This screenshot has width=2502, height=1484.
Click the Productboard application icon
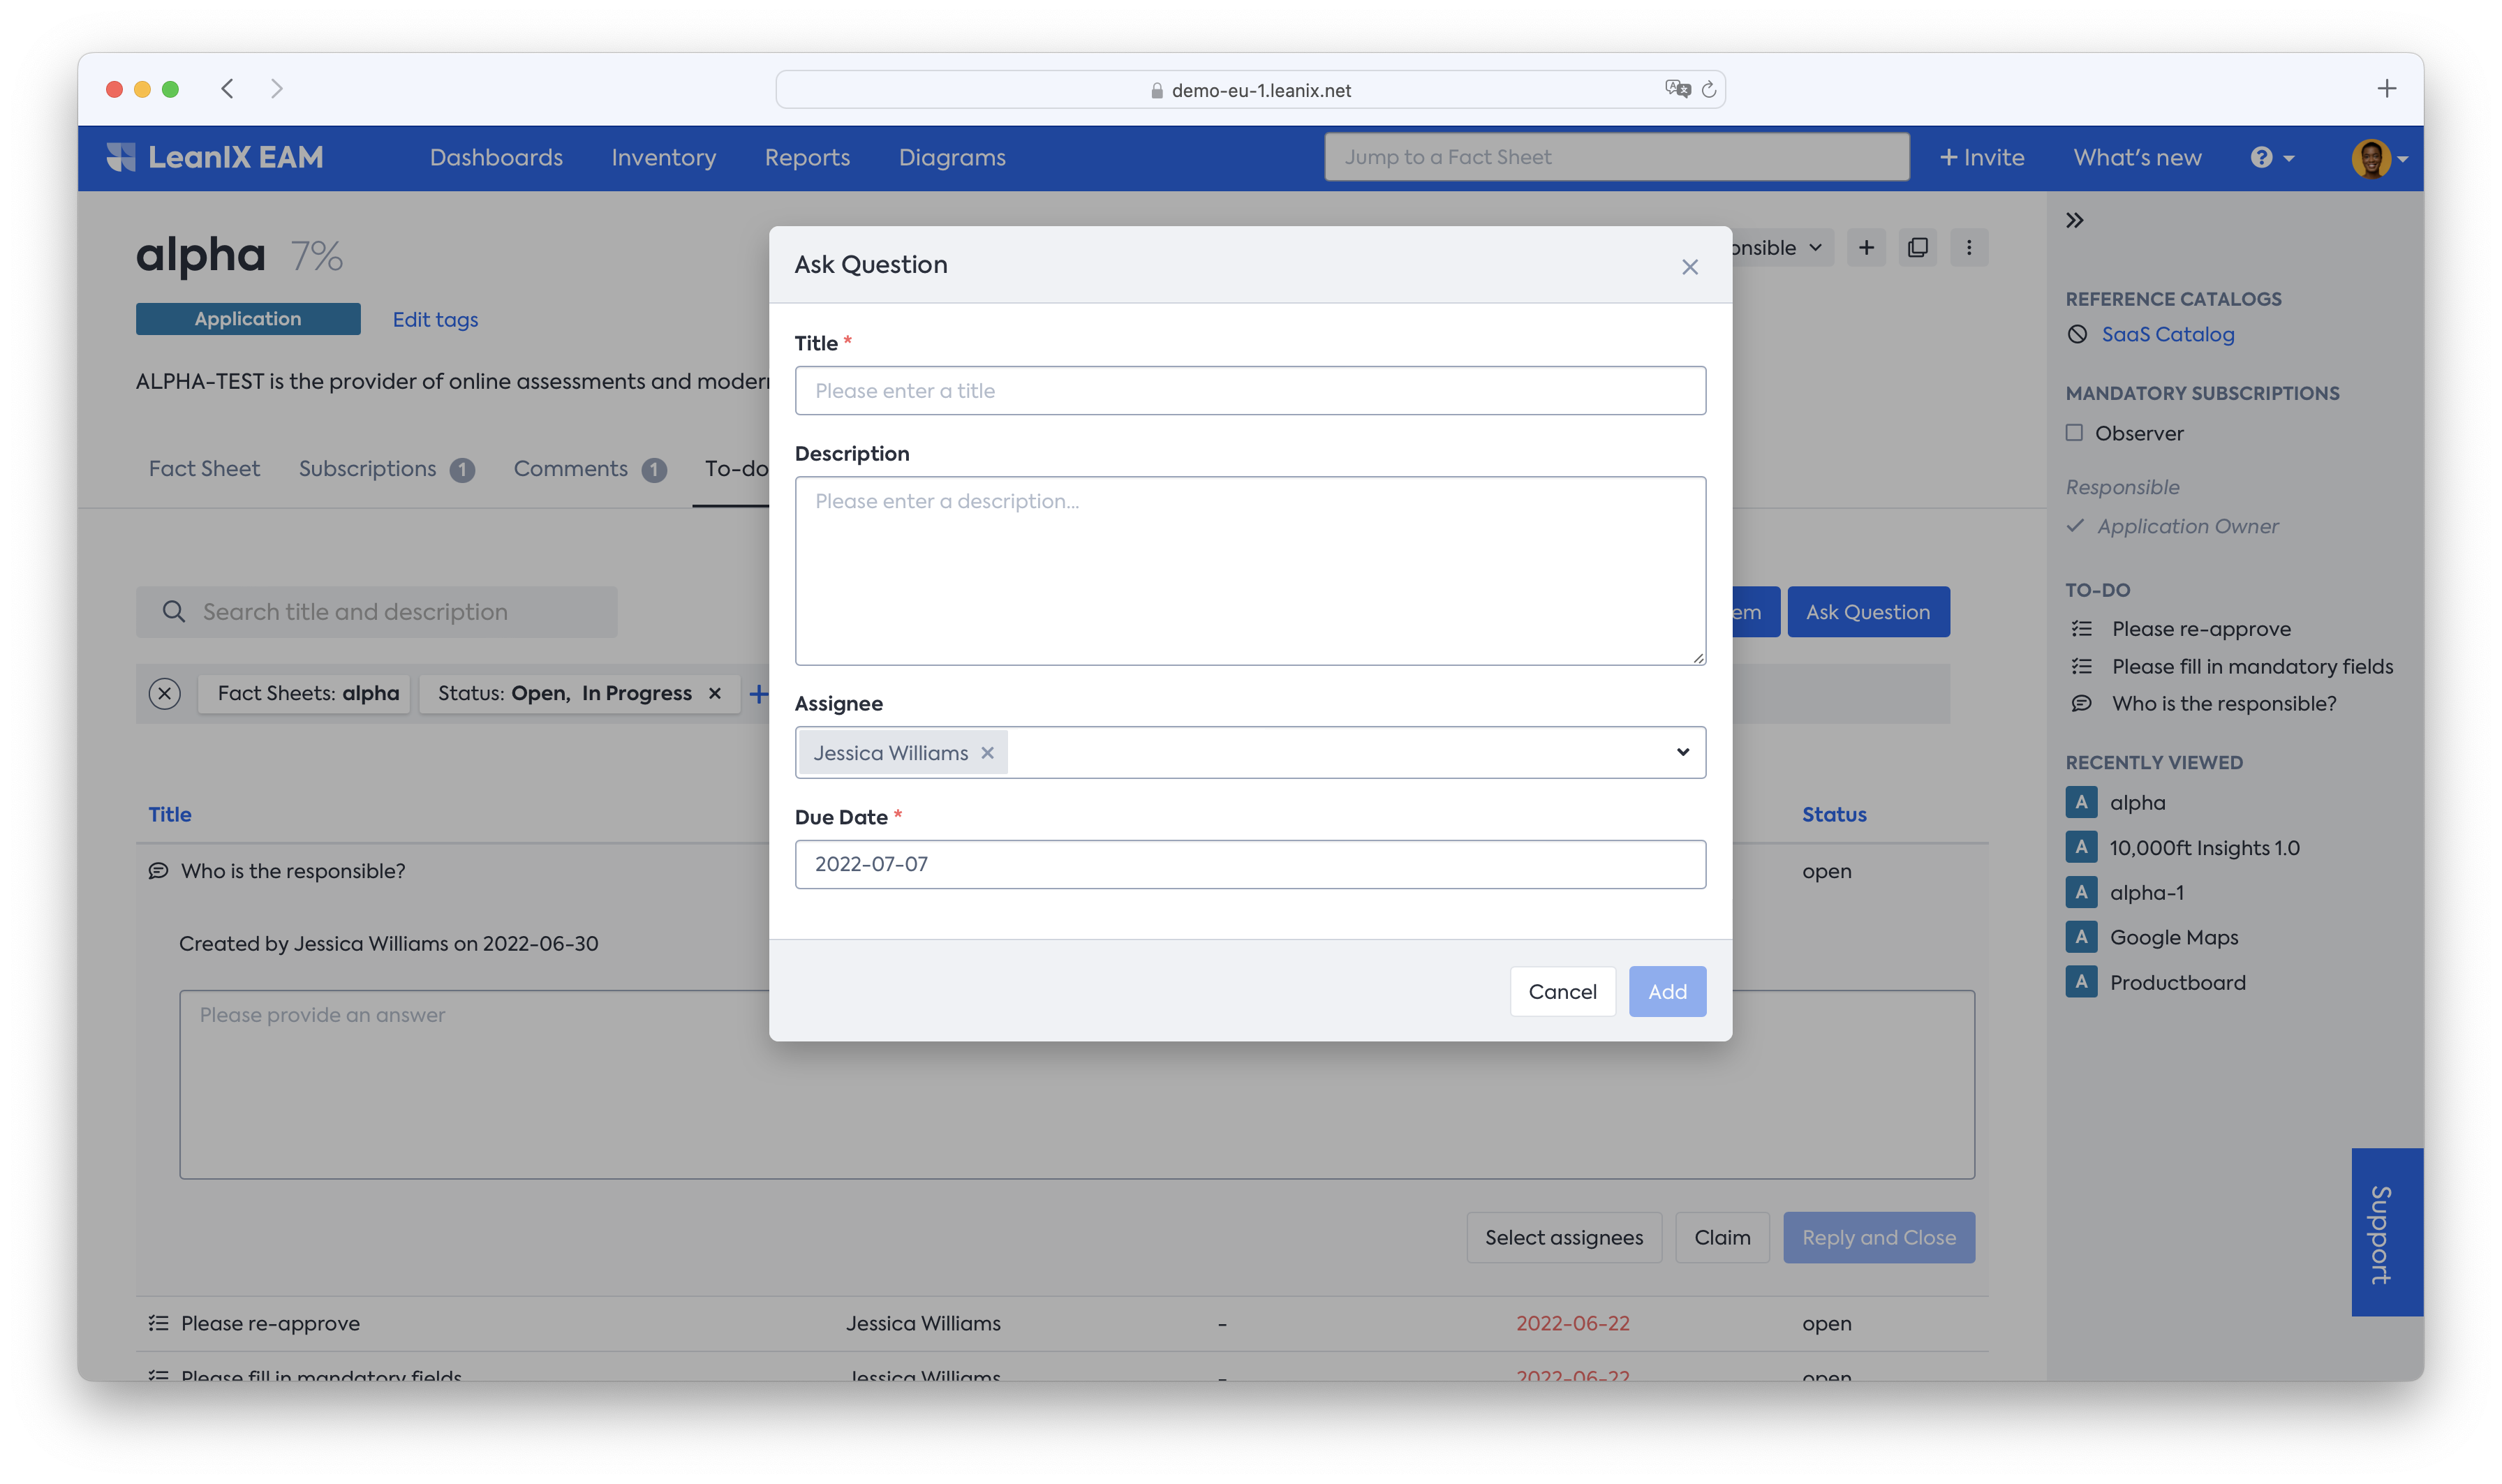coord(2081,982)
